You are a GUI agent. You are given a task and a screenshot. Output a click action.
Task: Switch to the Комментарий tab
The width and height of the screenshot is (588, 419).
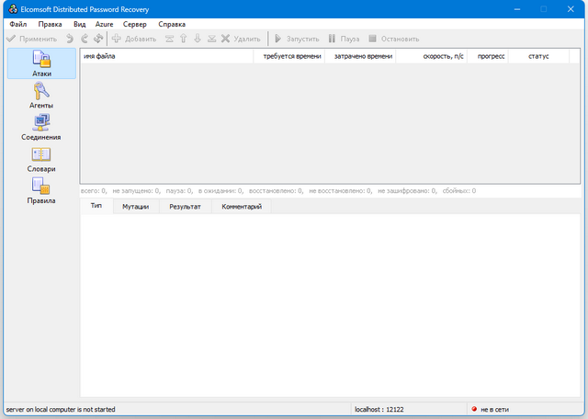click(242, 207)
